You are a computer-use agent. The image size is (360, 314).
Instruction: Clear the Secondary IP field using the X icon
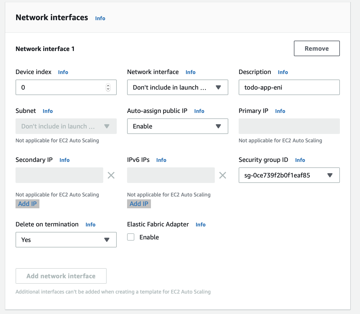point(111,175)
